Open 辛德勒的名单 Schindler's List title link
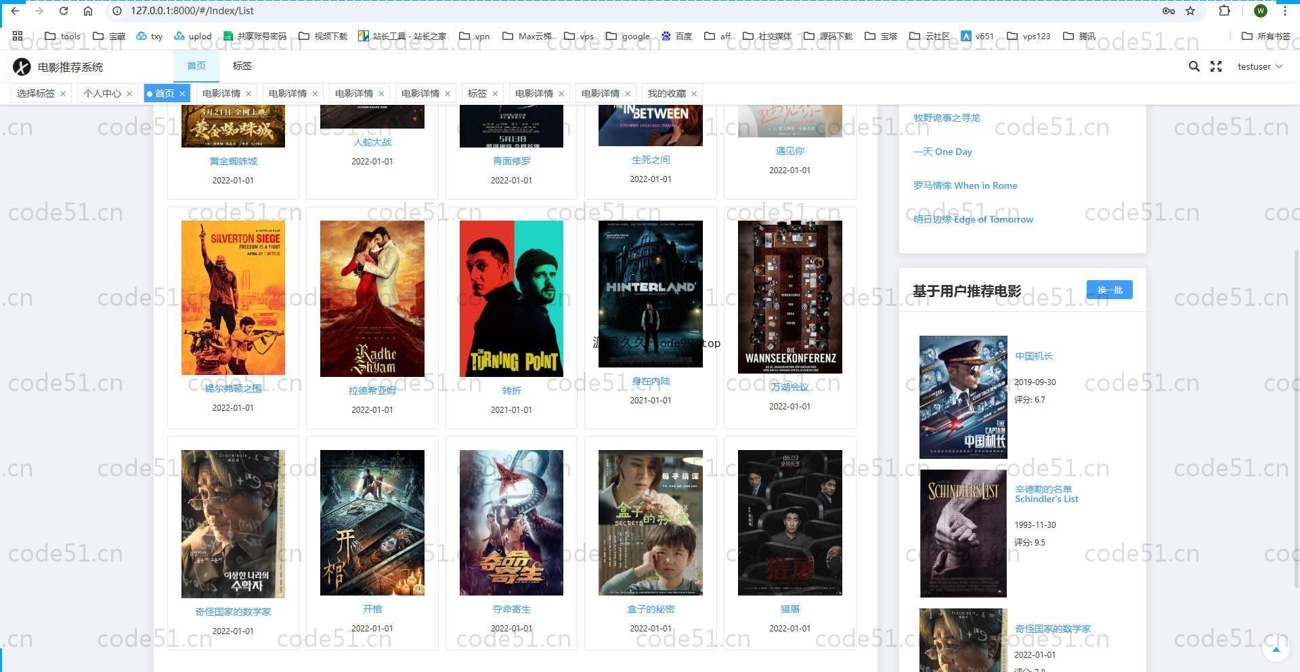The height and width of the screenshot is (672, 1300). point(1046,494)
